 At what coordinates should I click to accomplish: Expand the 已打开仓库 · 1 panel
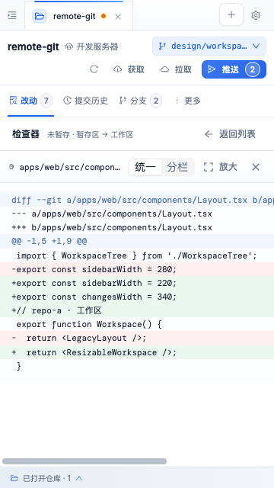46,478
